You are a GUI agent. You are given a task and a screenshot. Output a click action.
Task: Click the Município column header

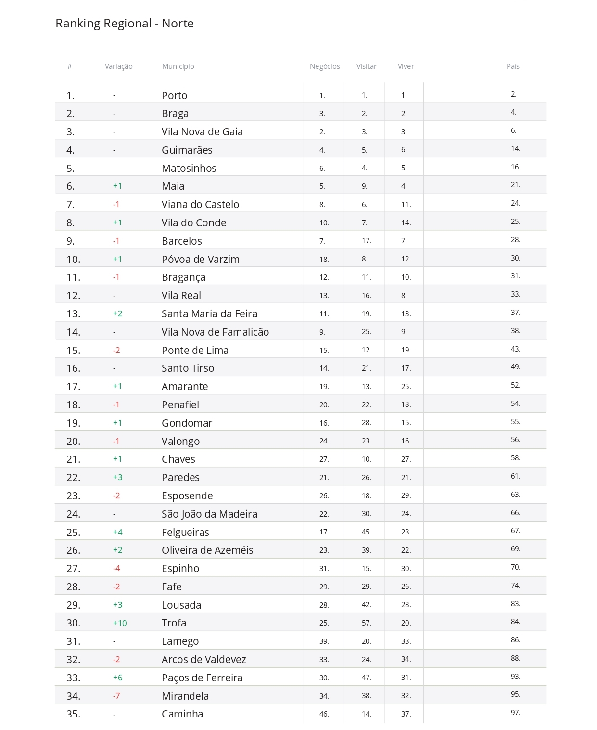click(x=178, y=66)
